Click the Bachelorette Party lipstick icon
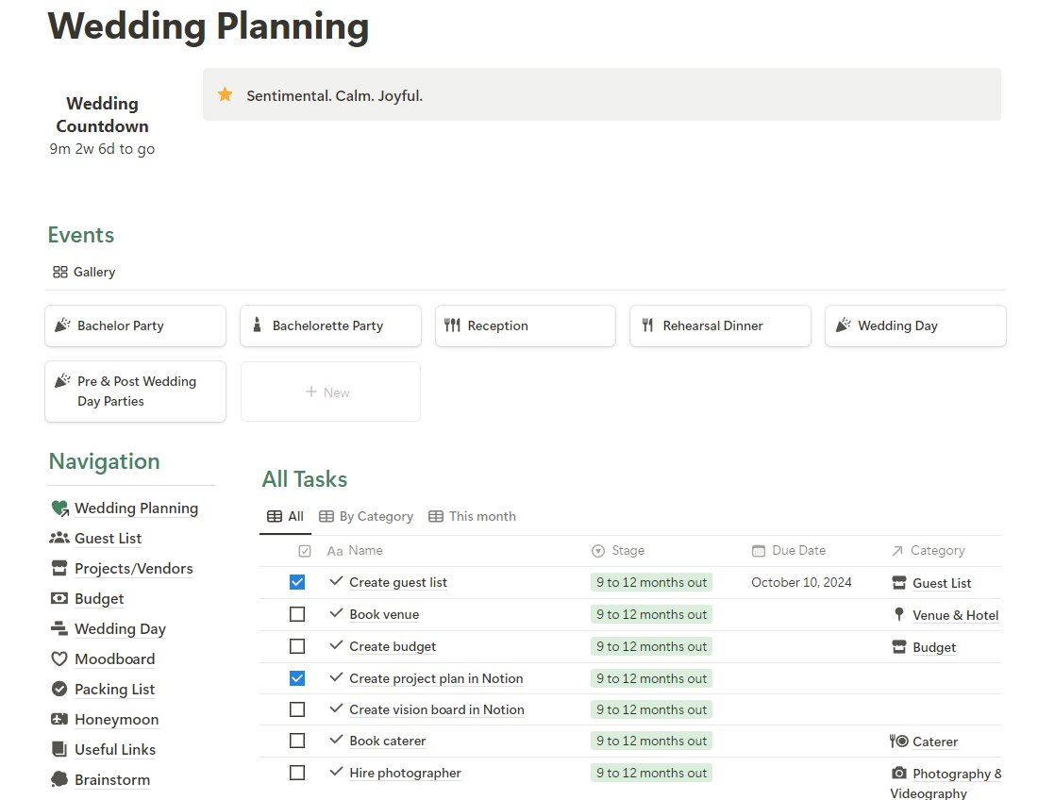1038x800 pixels. point(257,325)
